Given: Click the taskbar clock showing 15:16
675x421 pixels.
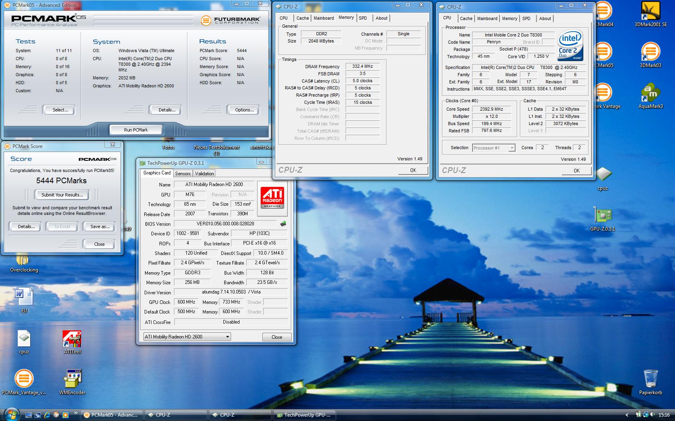Looking at the screenshot, I should tap(664, 415).
